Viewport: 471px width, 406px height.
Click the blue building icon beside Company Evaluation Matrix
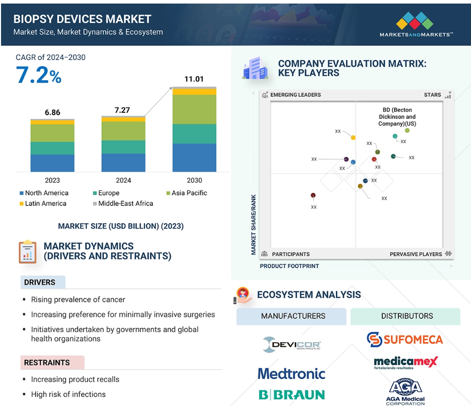pos(255,68)
